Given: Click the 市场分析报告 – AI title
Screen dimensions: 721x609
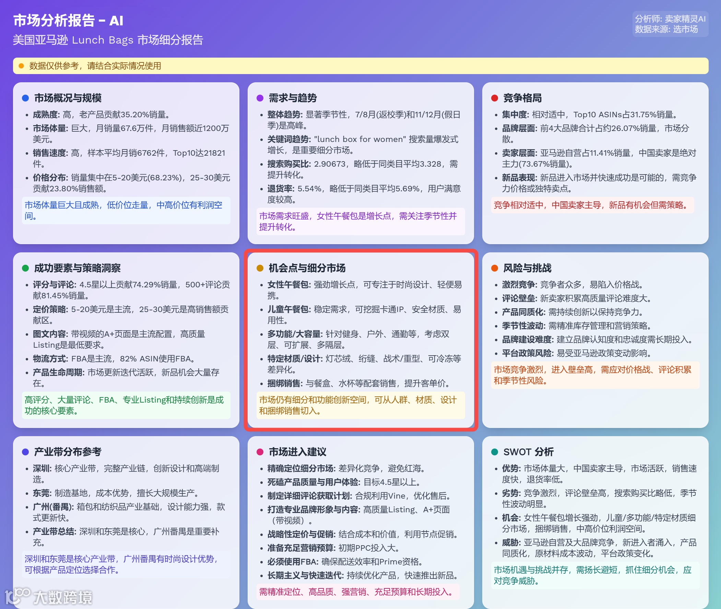Looking at the screenshot, I should 68,21.
